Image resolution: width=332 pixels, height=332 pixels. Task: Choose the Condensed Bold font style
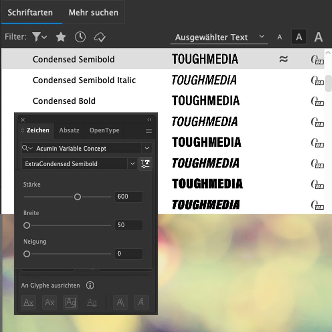(x=64, y=101)
